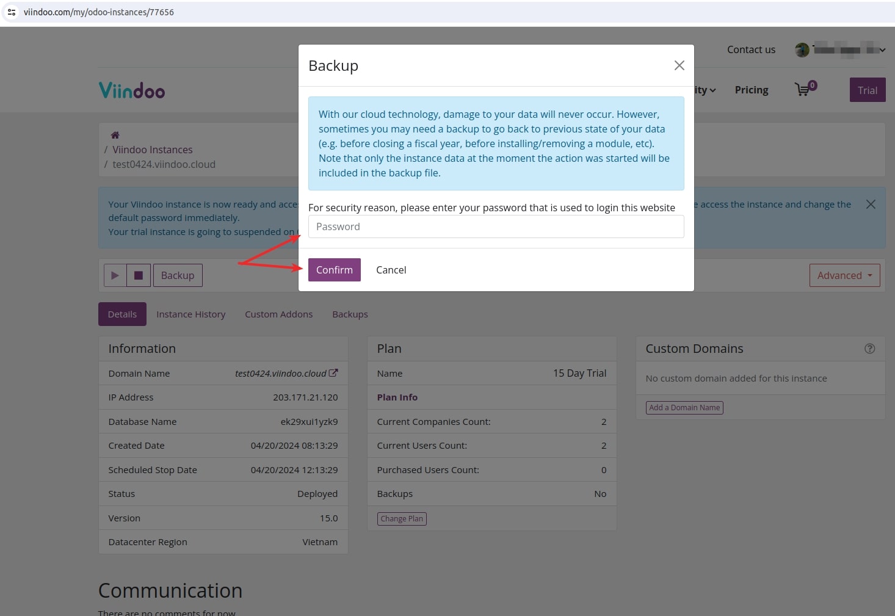Image resolution: width=895 pixels, height=616 pixels.
Task: Click test0424.viindoo.cloud in the breadcrumb
Action: [164, 164]
